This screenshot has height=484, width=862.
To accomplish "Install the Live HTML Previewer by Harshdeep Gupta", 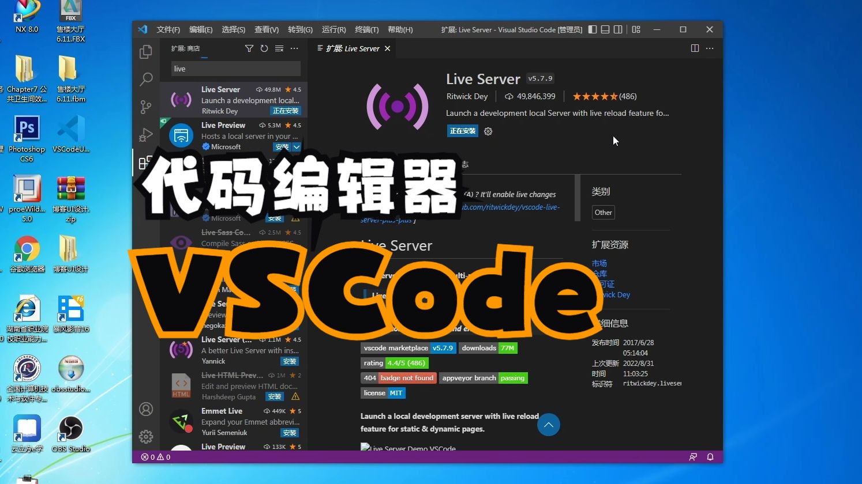I will point(275,396).
